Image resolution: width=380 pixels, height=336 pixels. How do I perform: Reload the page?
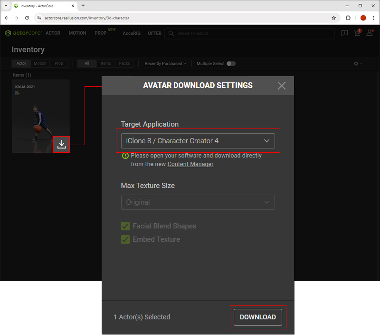click(x=27, y=18)
